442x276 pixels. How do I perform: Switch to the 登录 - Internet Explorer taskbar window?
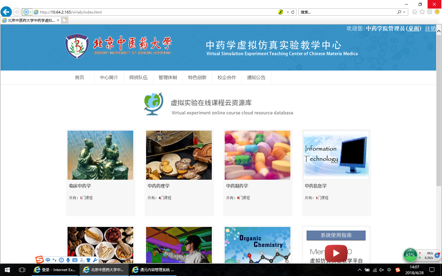(55, 270)
